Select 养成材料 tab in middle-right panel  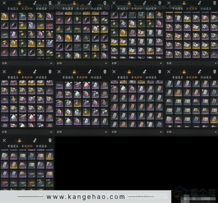coord(192,77)
